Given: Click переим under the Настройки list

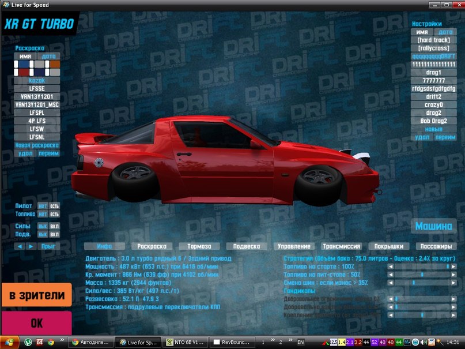Looking at the screenshot, I should coord(445,137).
